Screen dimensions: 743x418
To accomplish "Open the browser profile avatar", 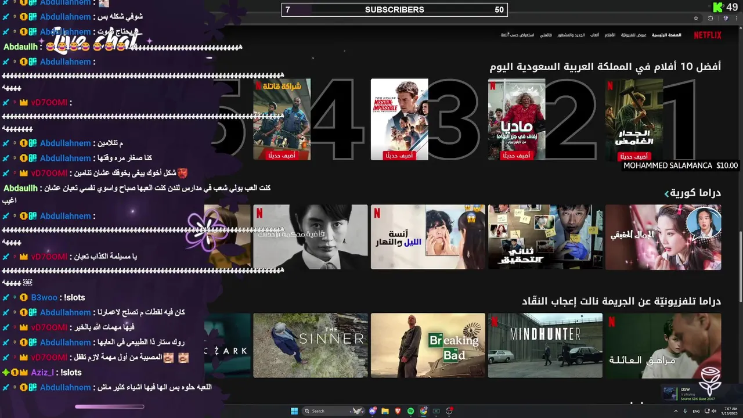I will pyautogui.click(x=726, y=19).
